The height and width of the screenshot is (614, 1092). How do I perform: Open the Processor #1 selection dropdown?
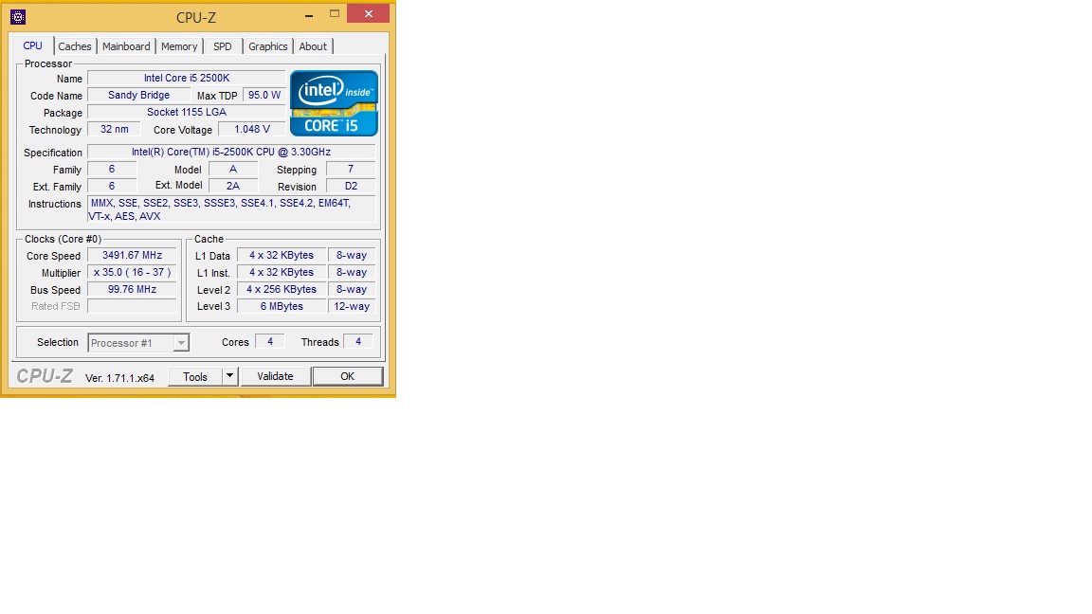click(x=138, y=342)
